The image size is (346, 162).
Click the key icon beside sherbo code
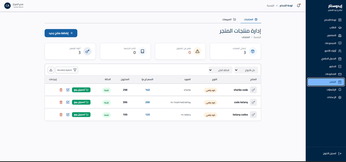tap(253, 90)
